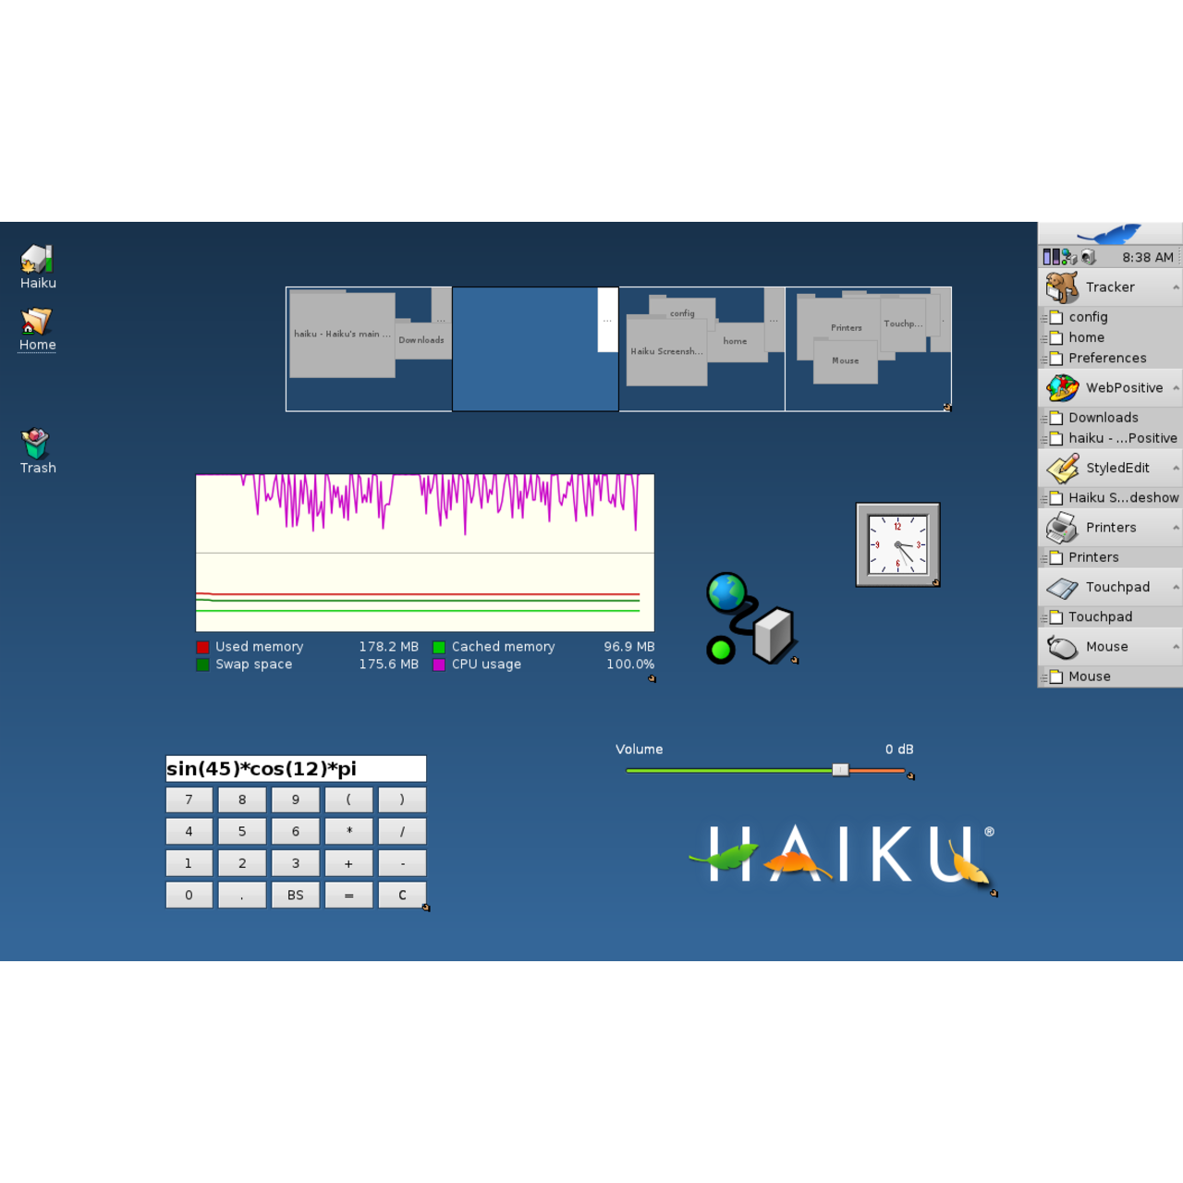Collapse the Mouse group in the Deskbar
Screen dimensions: 1183x1183
1175,646
